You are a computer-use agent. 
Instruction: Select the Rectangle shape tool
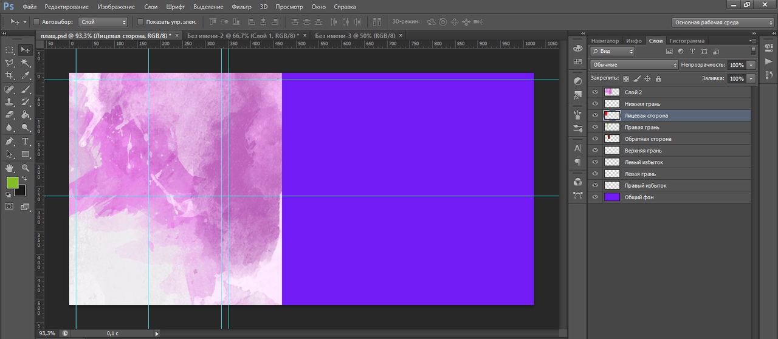26,154
